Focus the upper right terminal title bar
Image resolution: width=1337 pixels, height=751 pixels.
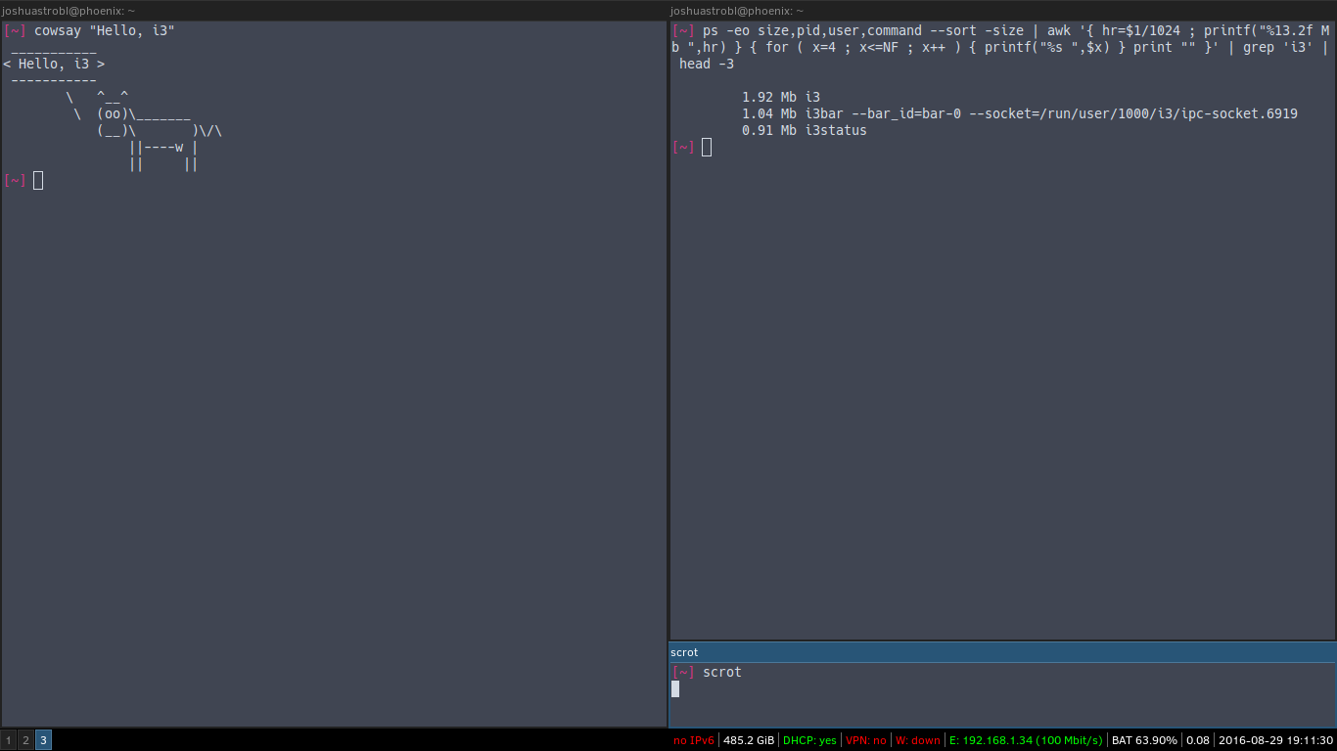(x=1003, y=11)
